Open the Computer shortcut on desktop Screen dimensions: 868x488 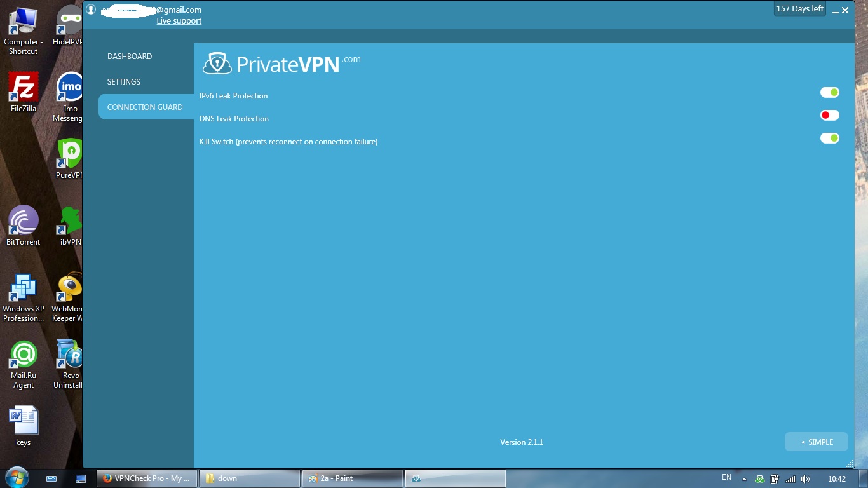pyautogui.click(x=24, y=30)
